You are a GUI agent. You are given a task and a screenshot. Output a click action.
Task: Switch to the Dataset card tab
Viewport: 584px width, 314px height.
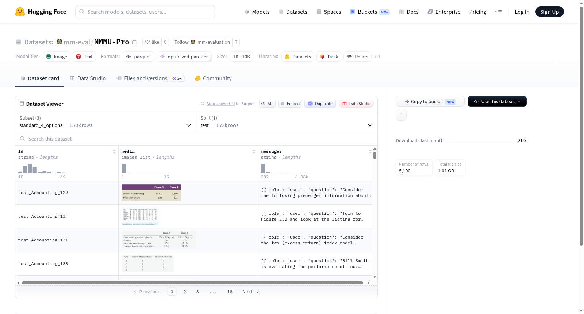[x=40, y=78]
